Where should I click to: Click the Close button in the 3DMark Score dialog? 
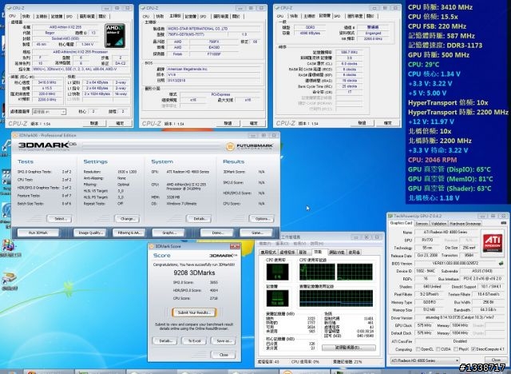pyautogui.click(x=224, y=355)
